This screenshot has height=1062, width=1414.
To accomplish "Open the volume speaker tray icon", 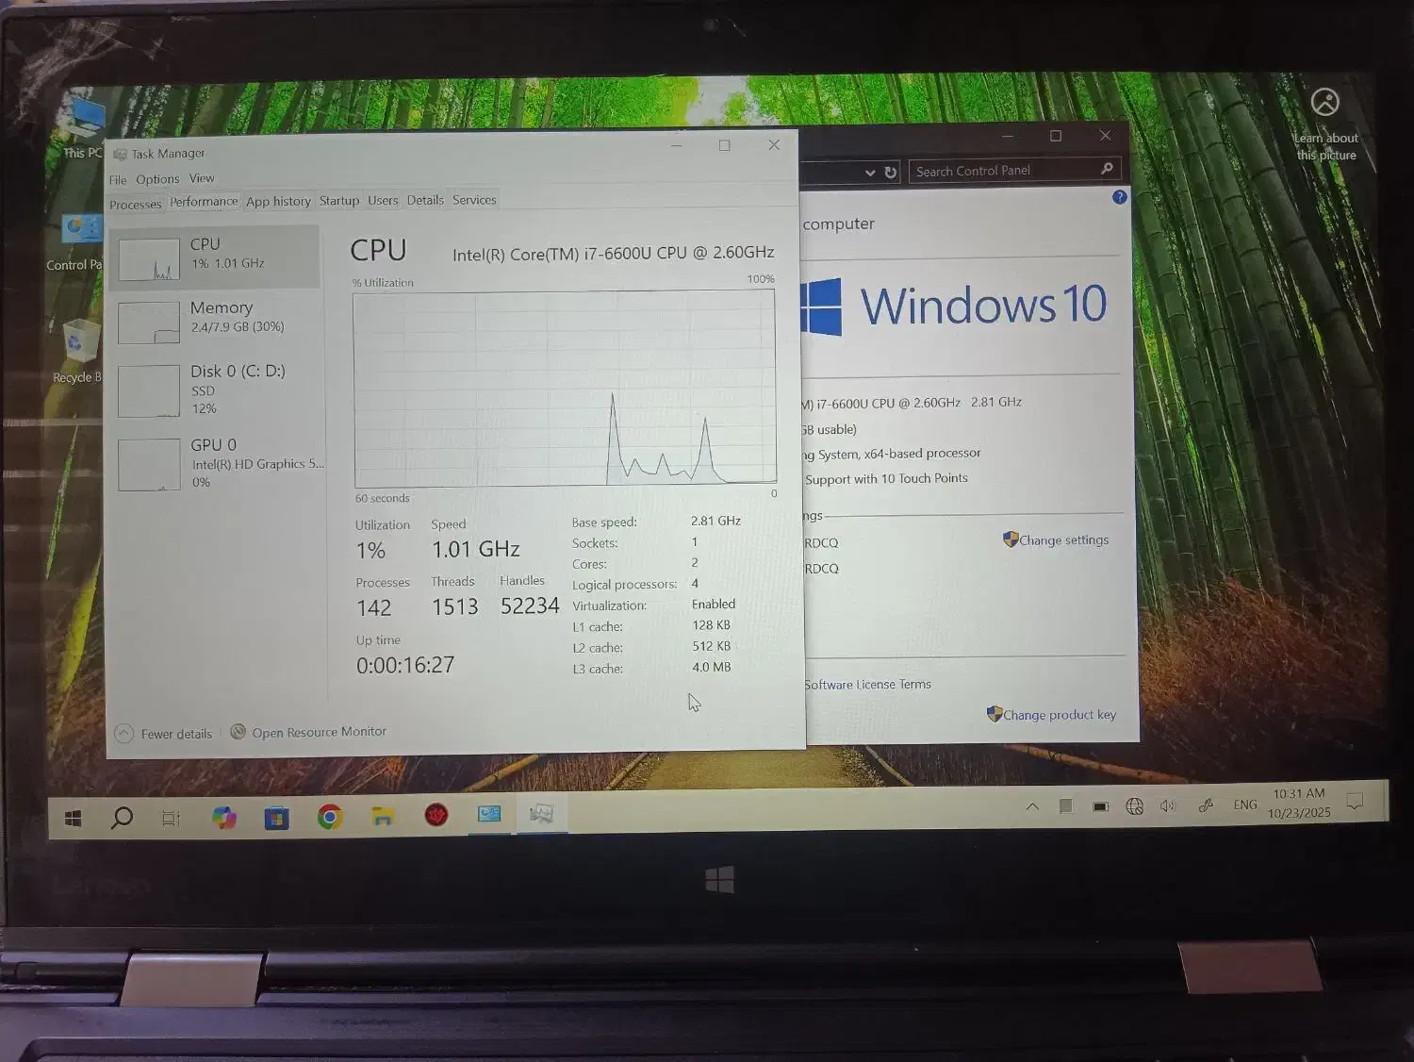I will pos(1169,805).
